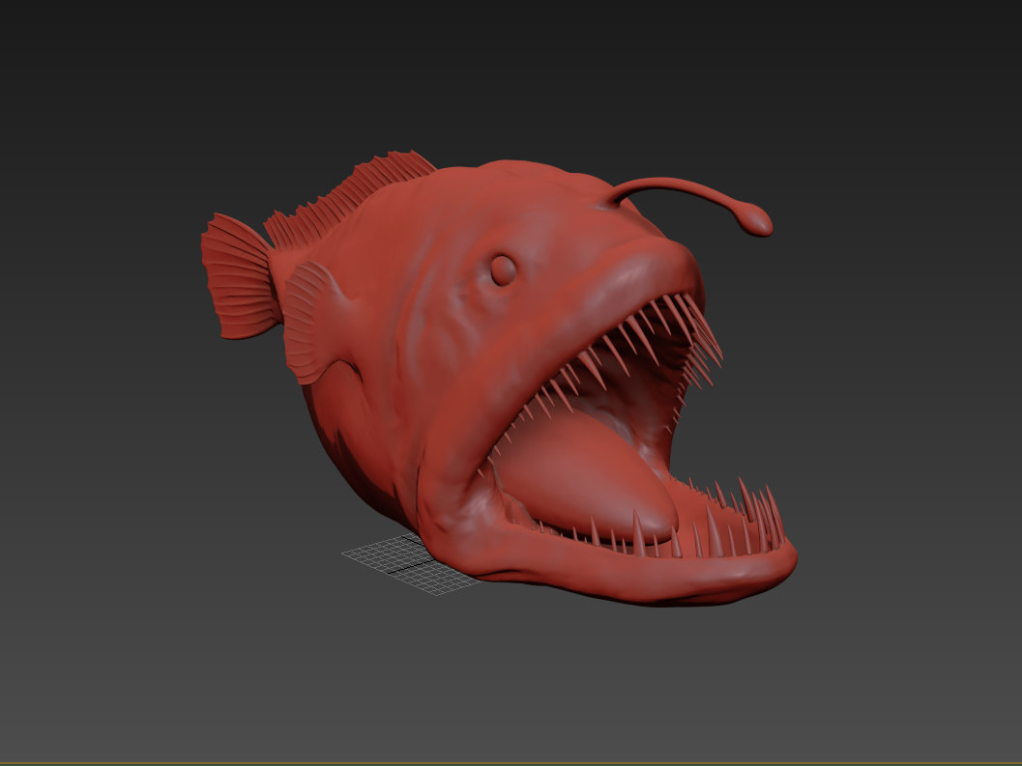The height and width of the screenshot is (766, 1022).
Task: Click the fish's eye
Action: click(502, 270)
